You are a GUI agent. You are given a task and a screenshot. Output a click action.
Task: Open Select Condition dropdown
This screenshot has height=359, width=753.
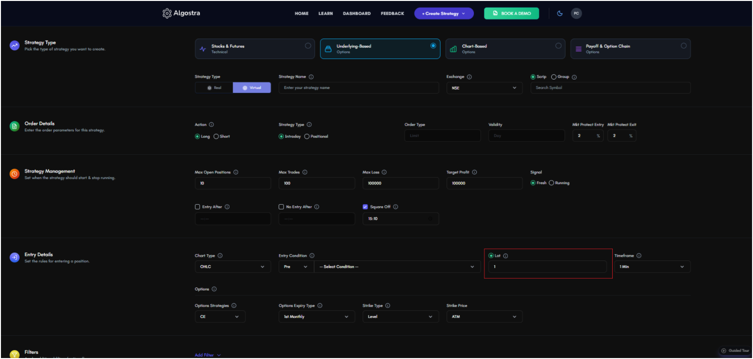tap(397, 267)
